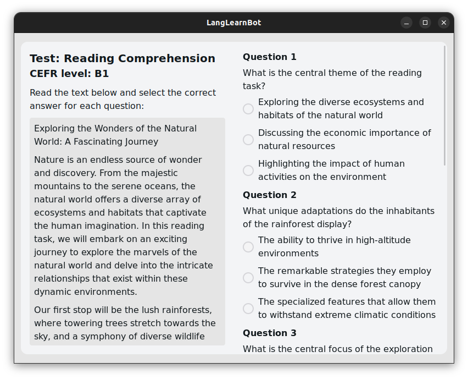The width and height of the screenshot is (468, 379).
Task: Choose 'The remarkable strategies they employ' answer
Action: click(x=248, y=278)
